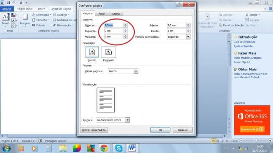Click the Cancelar button
273x153 pixels.
tap(182, 130)
